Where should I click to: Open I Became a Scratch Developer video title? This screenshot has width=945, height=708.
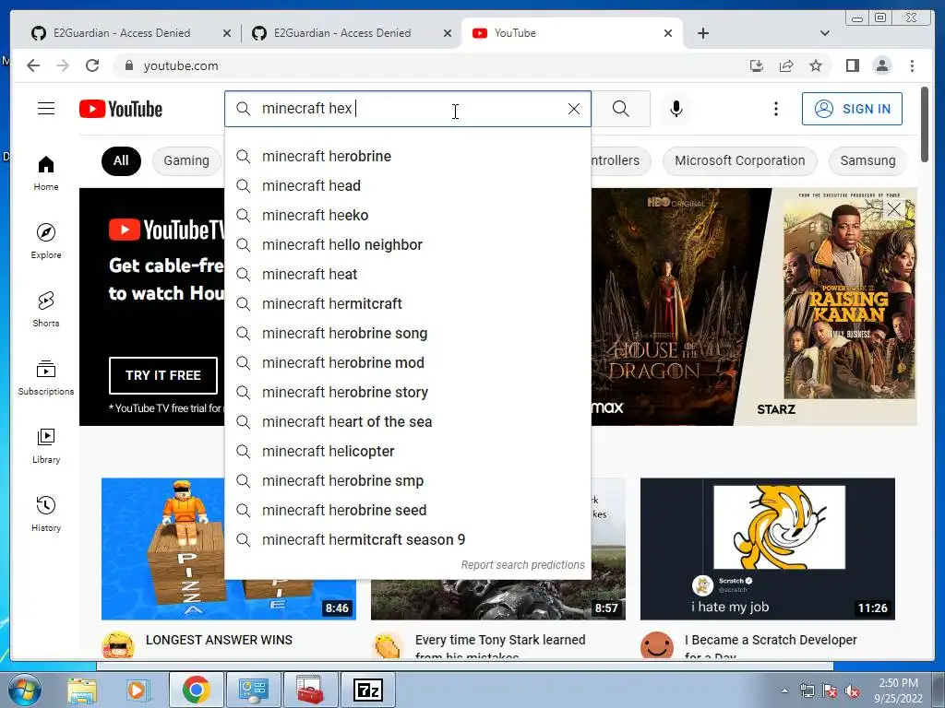click(x=771, y=648)
